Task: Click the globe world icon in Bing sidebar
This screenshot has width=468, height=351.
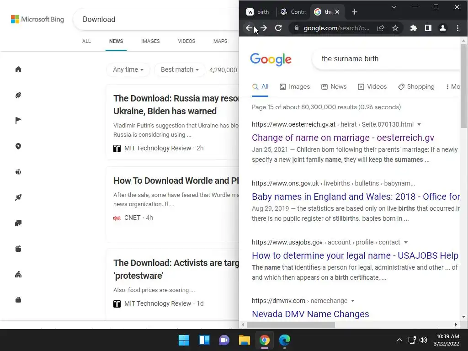Action: coord(18,172)
